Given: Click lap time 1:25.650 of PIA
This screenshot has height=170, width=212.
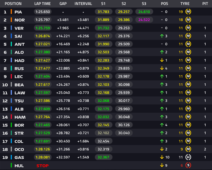Looking at the screenshot, I should [x=43, y=12].
